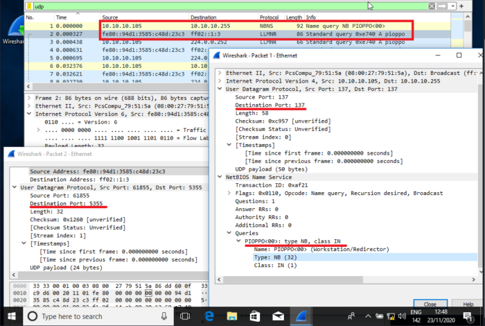The height and width of the screenshot is (326, 485).
Task: Select packet 6 at time 0.032376
Action: click(118, 66)
